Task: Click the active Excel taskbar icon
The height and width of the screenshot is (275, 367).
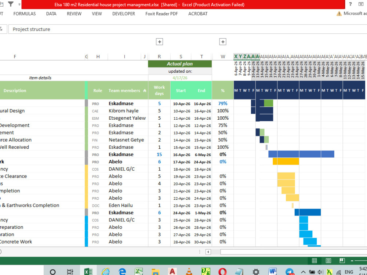Action: [88, 271]
